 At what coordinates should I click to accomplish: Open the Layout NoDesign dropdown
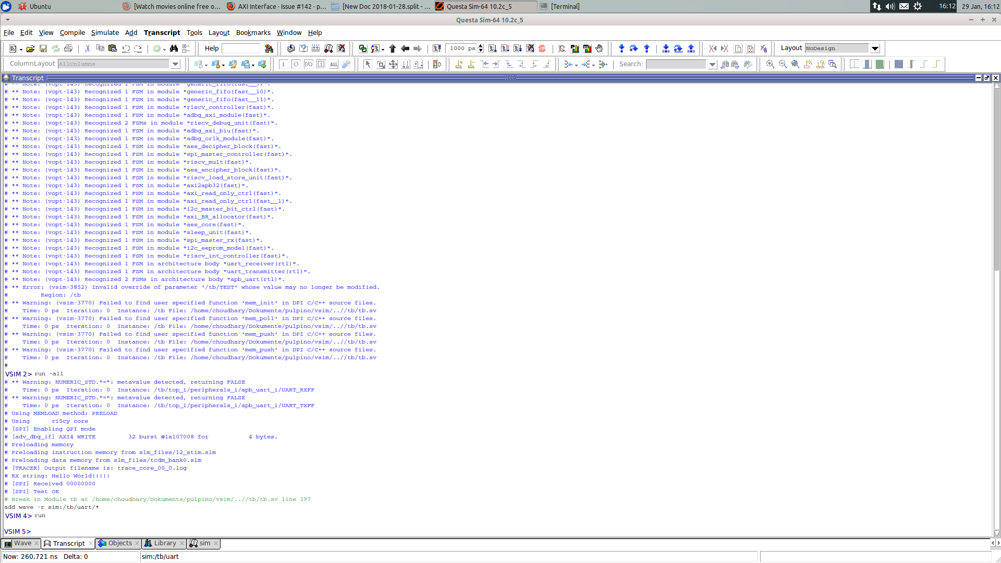[875, 48]
